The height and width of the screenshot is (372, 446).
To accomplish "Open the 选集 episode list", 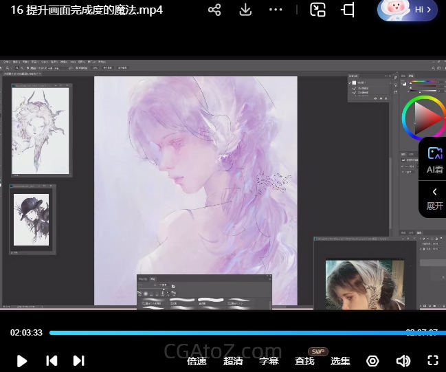I will pos(340,360).
